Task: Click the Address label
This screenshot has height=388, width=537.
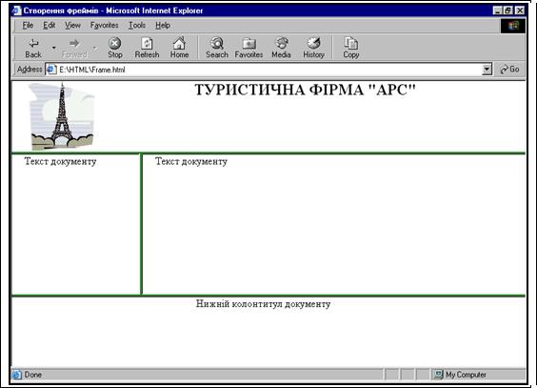Action: [x=30, y=70]
